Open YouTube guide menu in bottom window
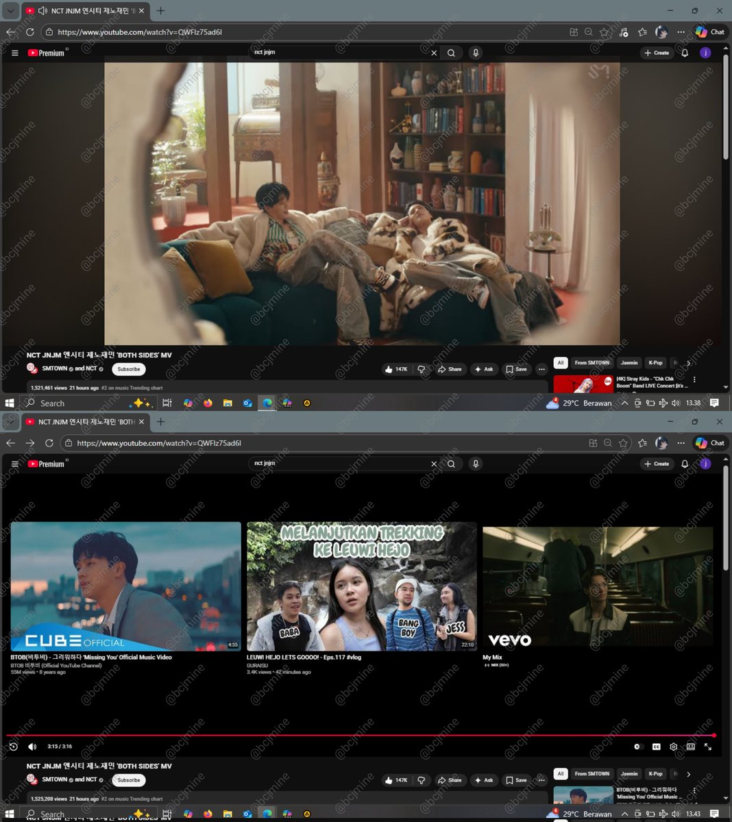Image resolution: width=732 pixels, height=822 pixels. [14, 464]
